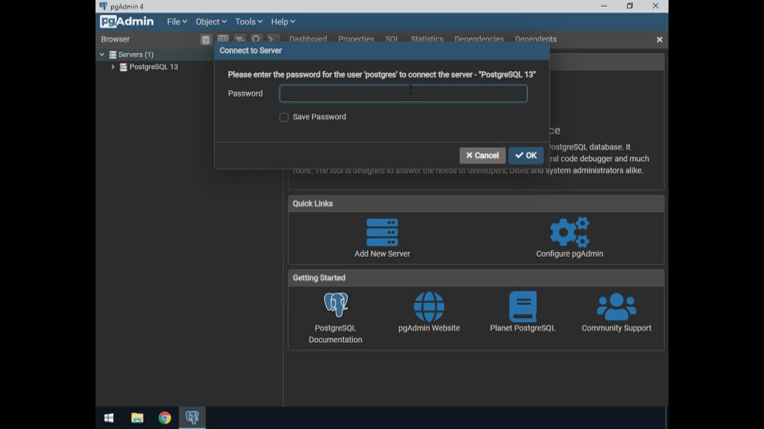Click the pgAdmin 4 taskbar icon
Screen dimensions: 764x429
[192, 418]
